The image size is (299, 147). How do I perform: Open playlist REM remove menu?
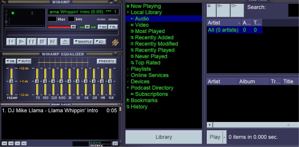11,143
